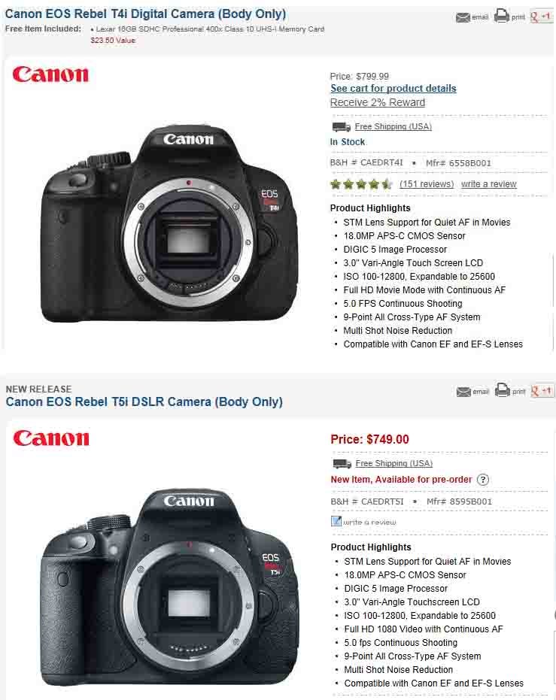556x700 pixels.
Task: Open the 151 reviews link
Action: [427, 184]
